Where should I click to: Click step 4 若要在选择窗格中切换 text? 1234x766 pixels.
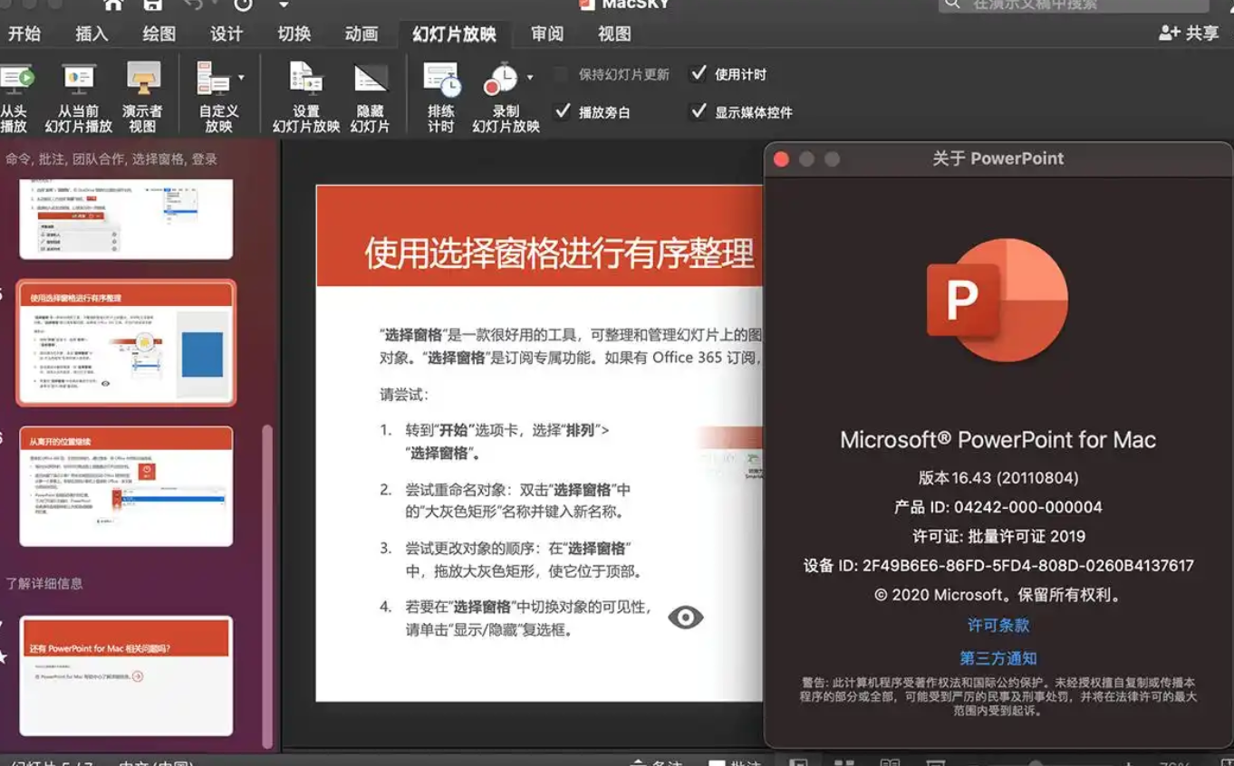[527, 618]
